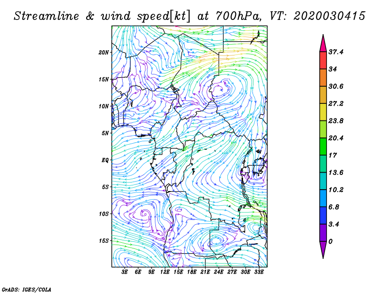Click the 10N latitude axis label
Screen dimensions: 379x293
[104, 106]
